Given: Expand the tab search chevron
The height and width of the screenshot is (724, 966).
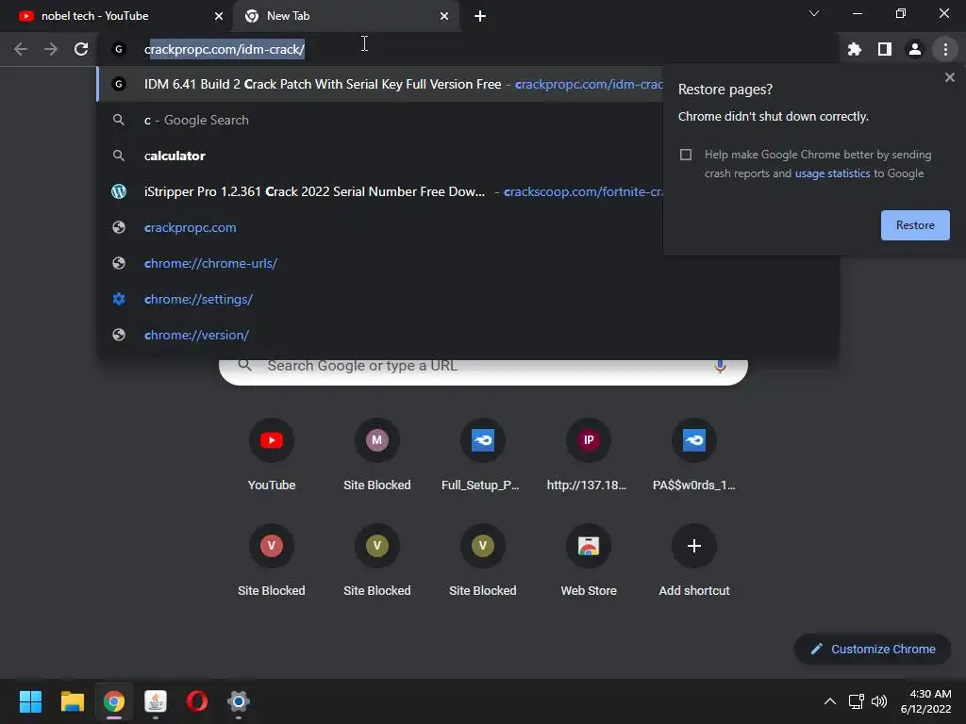Looking at the screenshot, I should pos(814,13).
